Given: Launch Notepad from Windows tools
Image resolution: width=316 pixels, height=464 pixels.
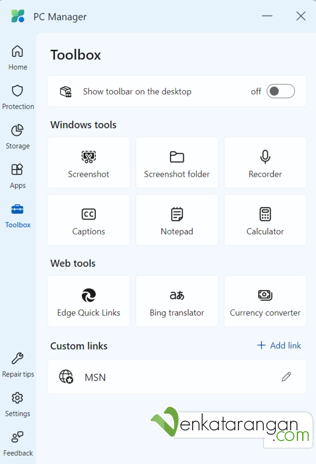Looking at the screenshot, I should coord(177,220).
